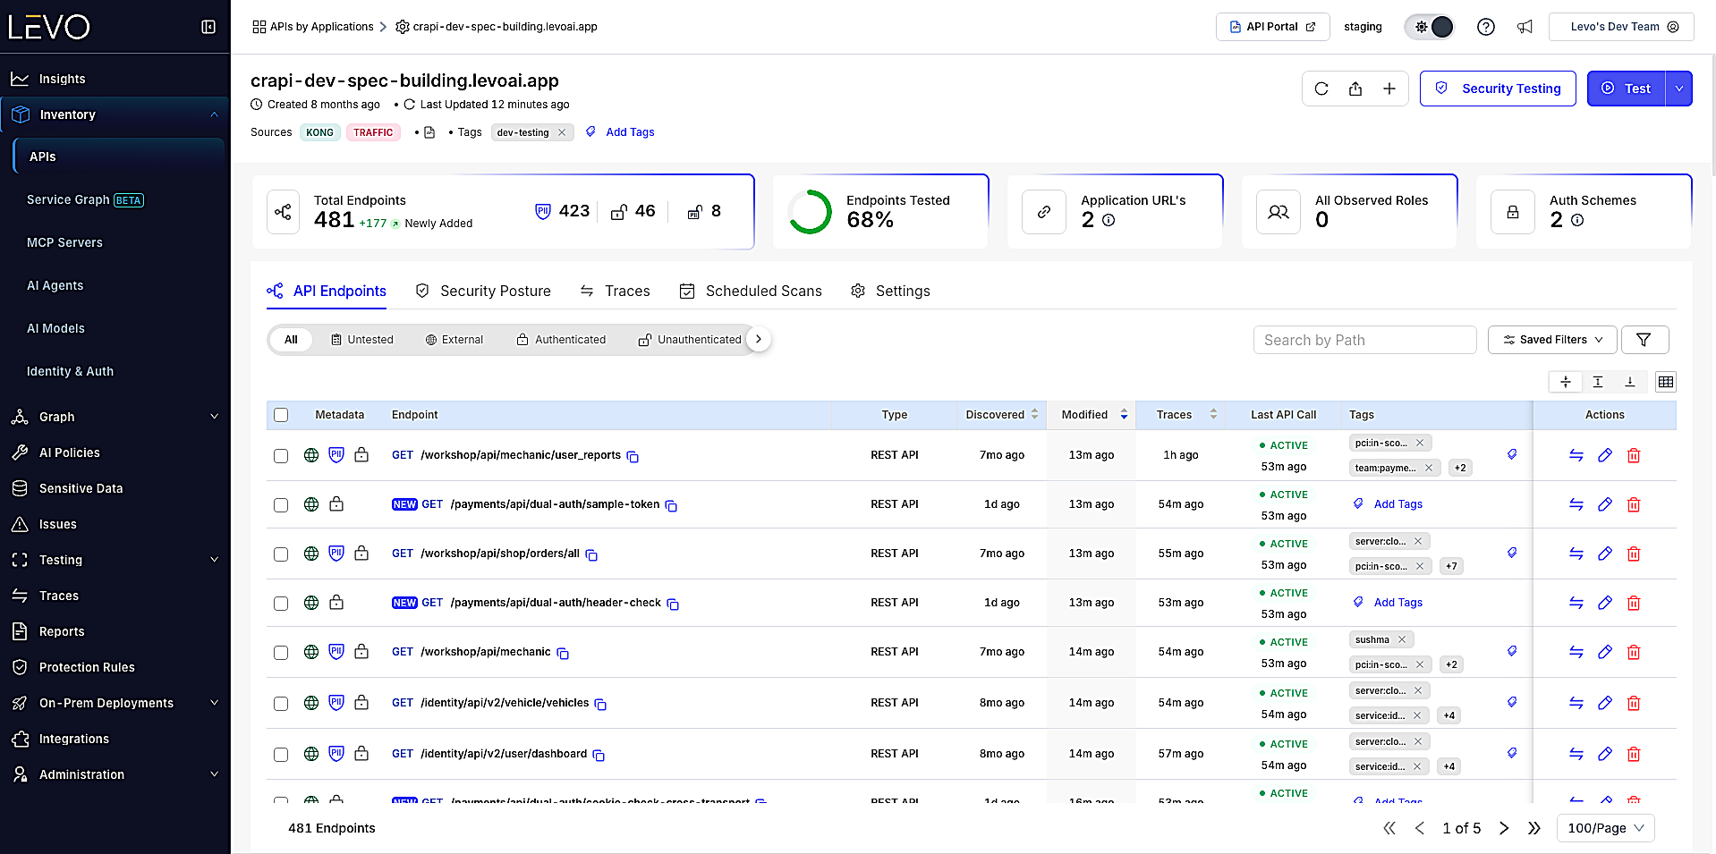Viewport: 1716px width, 854px height.
Task: Open the 100/Page size dropdown
Action: click(x=1606, y=828)
